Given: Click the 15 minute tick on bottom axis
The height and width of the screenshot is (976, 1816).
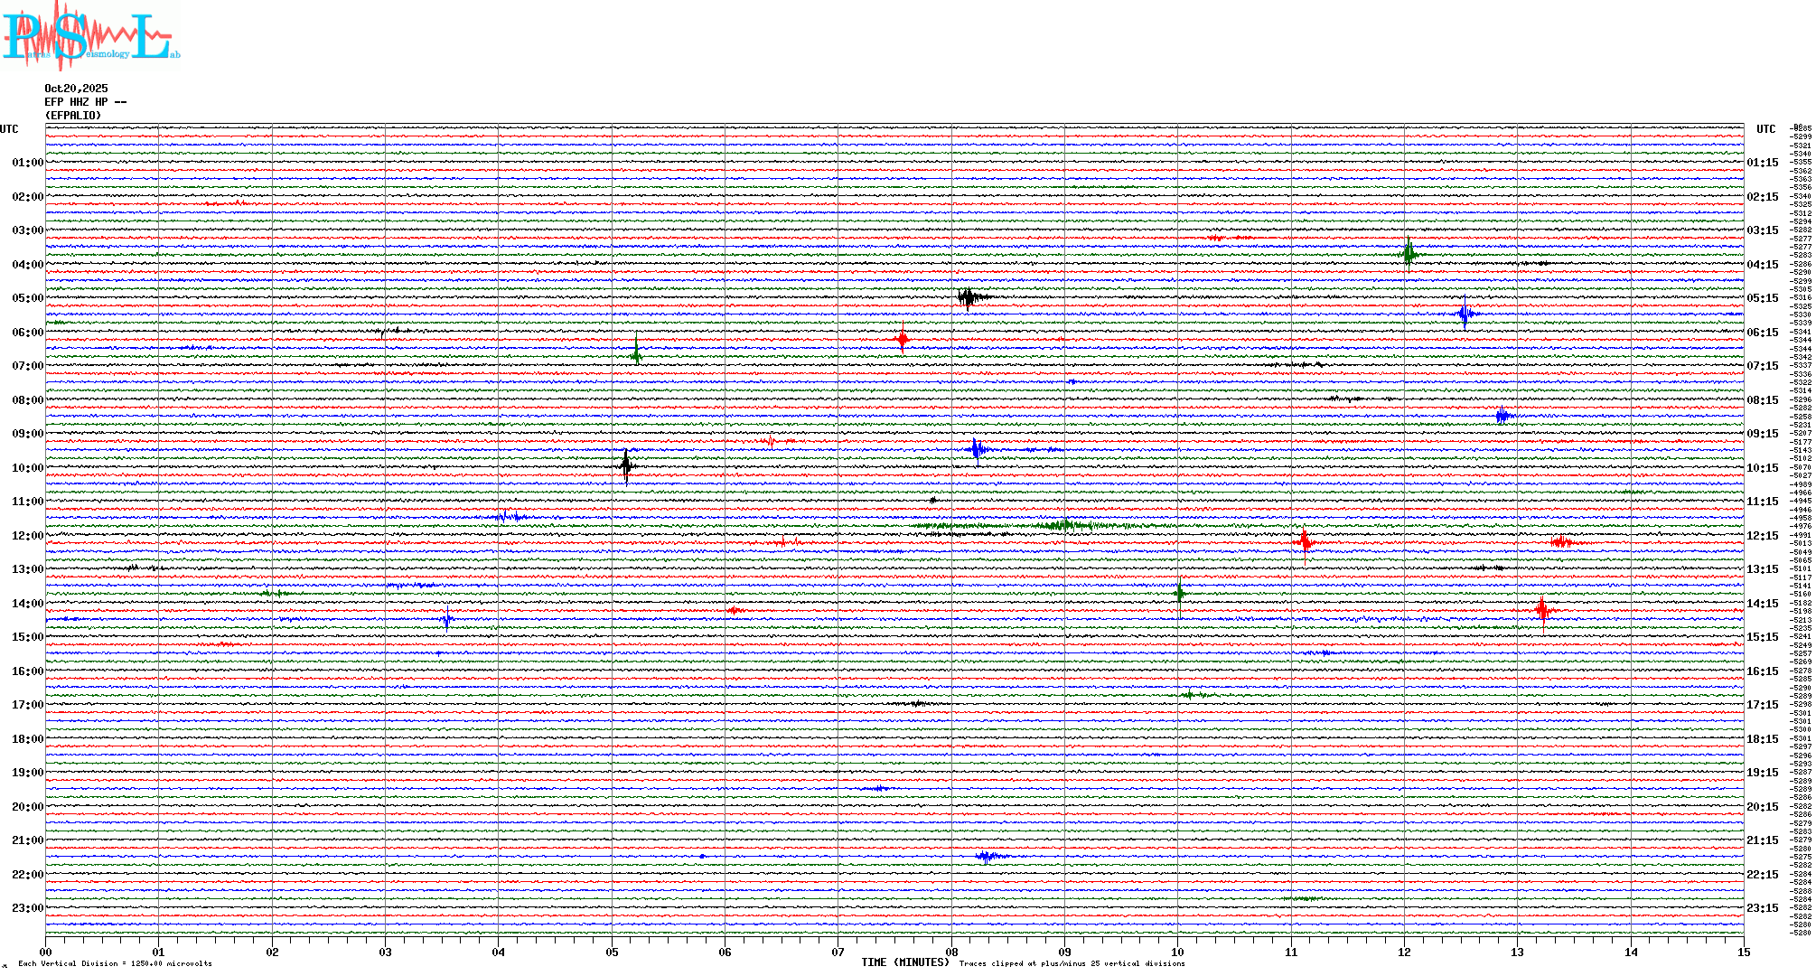Looking at the screenshot, I should [x=1743, y=952].
